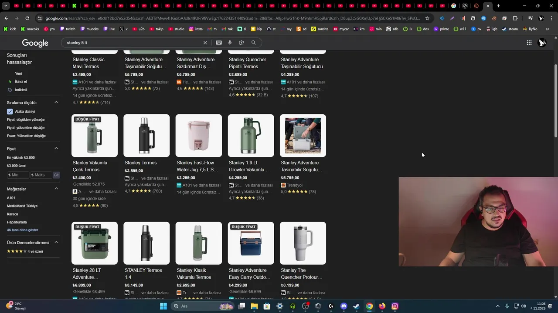This screenshot has width=558, height=313.
Task: Click the Min. price input field
Action: (x=18, y=175)
